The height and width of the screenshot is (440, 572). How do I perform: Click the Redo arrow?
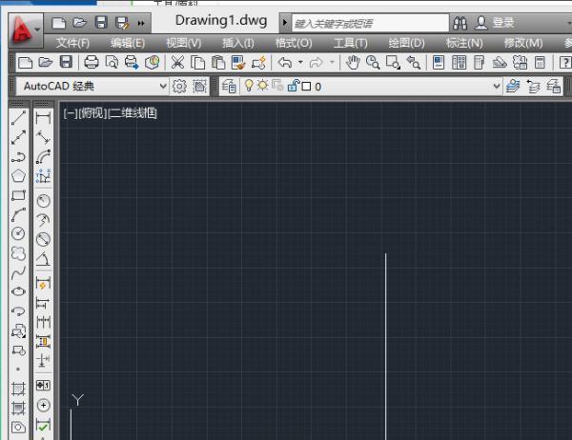(317, 62)
